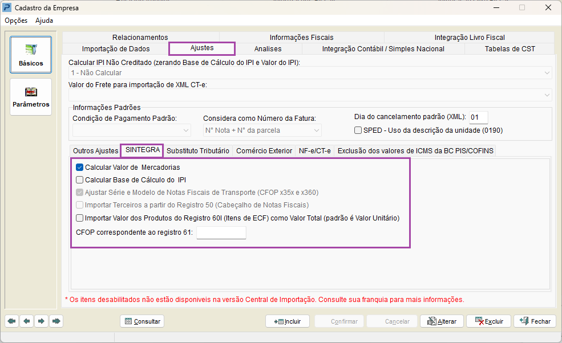Switch to Outros Ajustes sub-tab

(95, 151)
